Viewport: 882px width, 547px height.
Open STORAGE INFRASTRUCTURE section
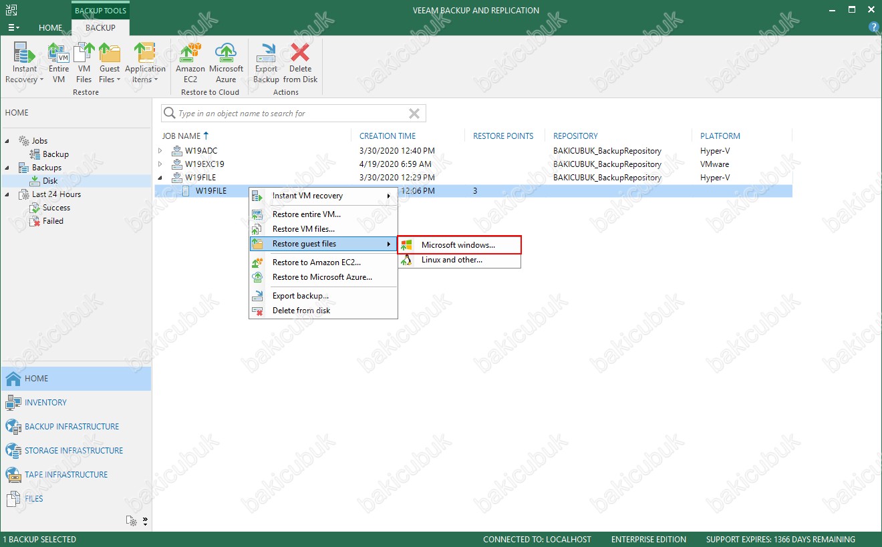(x=76, y=451)
